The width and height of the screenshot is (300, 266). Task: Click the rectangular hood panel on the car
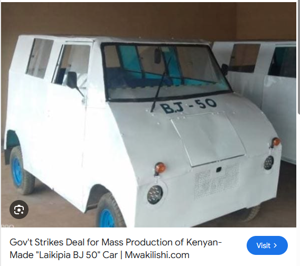click(208, 139)
